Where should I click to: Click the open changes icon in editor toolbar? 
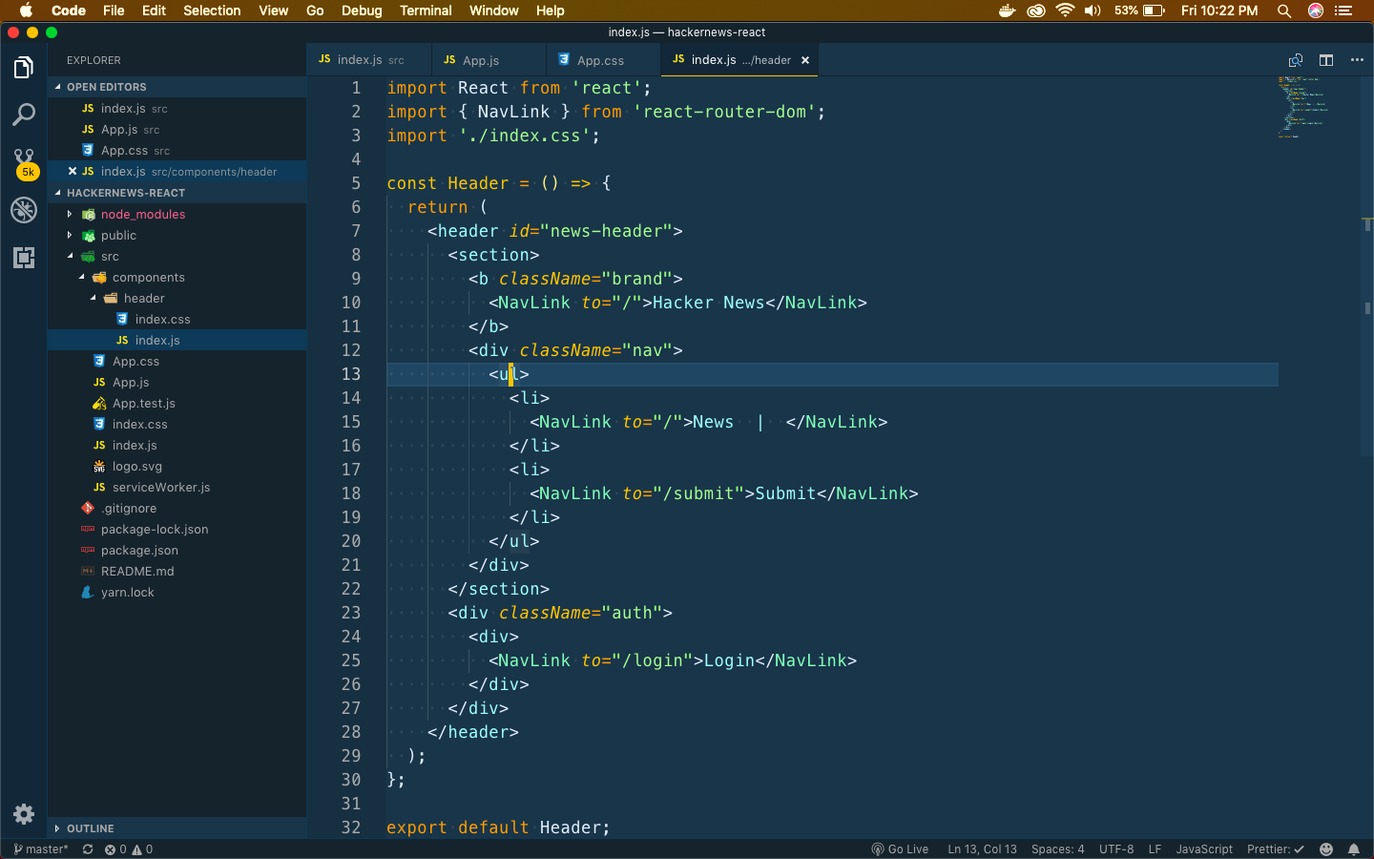[x=1296, y=60]
